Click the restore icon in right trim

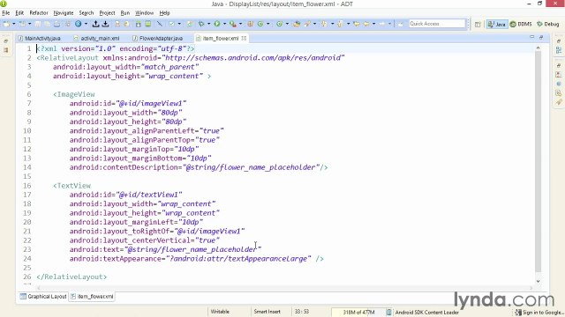(559, 41)
